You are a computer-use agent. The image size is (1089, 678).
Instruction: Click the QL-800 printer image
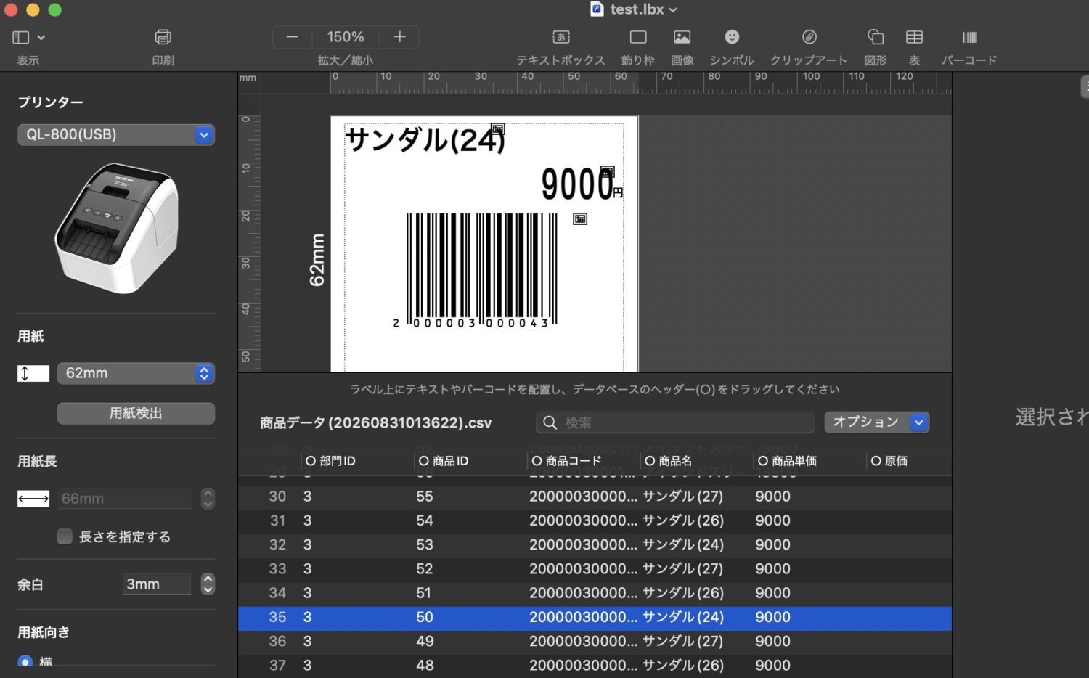(x=116, y=228)
